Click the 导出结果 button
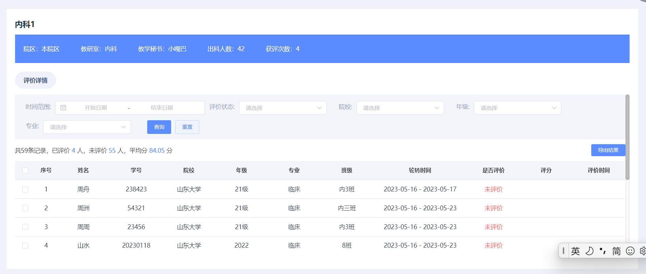The height and width of the screenshot is (274, 646). tap(608, 150)
